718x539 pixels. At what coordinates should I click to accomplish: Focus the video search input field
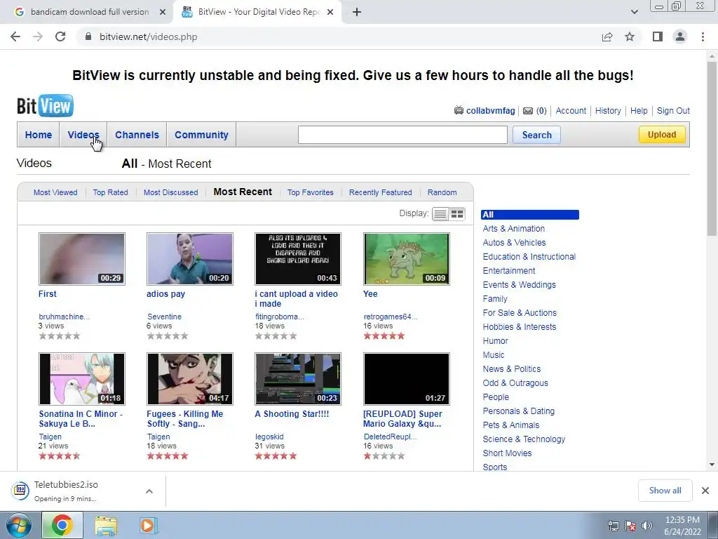point(402,135)
